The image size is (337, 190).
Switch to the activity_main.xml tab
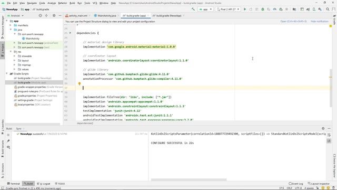pos(78,15)
